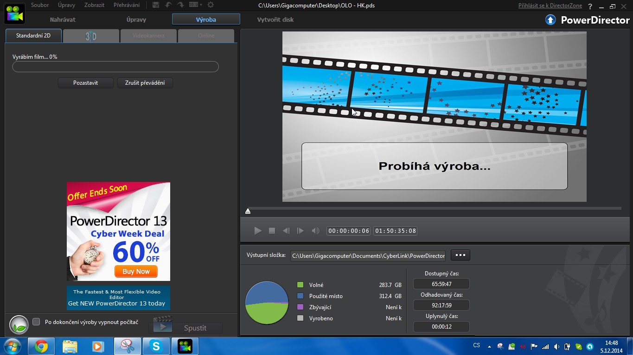Click the undo arrow icon
Viewport: 633px width, 355px height.
169,5
